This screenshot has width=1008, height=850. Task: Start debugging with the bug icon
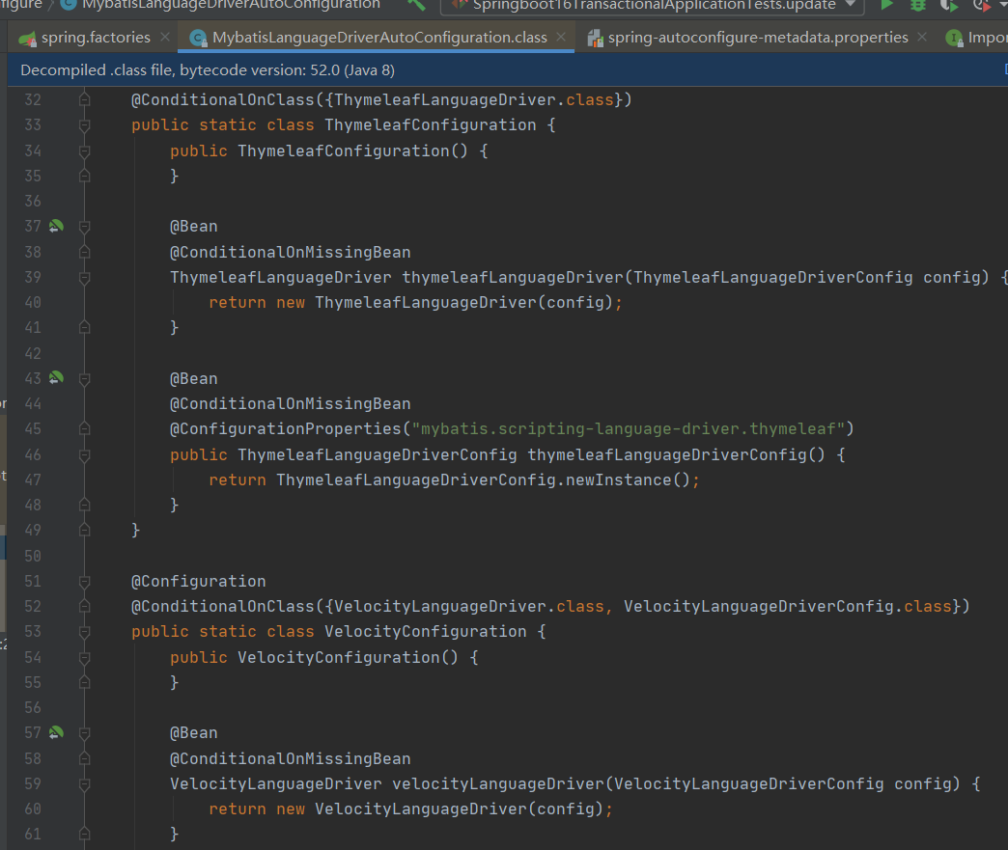pyautogui.click(x=918, y=5)
